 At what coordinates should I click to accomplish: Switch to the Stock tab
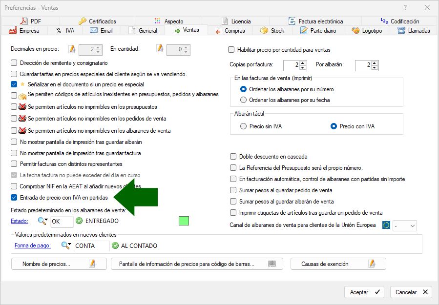tap(272, 31)
